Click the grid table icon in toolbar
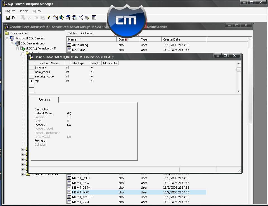The width and height of the screenshot is (268, 206). [x=94, y=17]
